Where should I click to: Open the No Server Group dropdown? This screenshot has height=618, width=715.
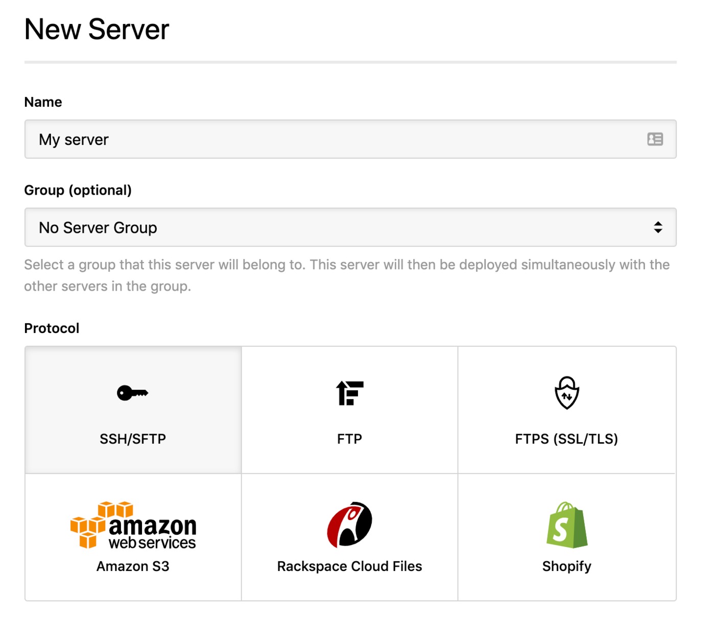pos(350,227)
